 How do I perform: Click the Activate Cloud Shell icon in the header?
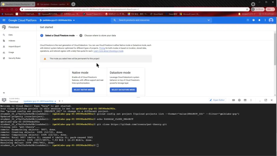248,20
